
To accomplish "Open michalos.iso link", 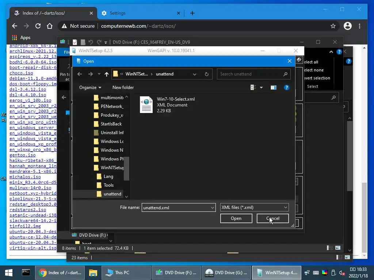I will (25, 177).
